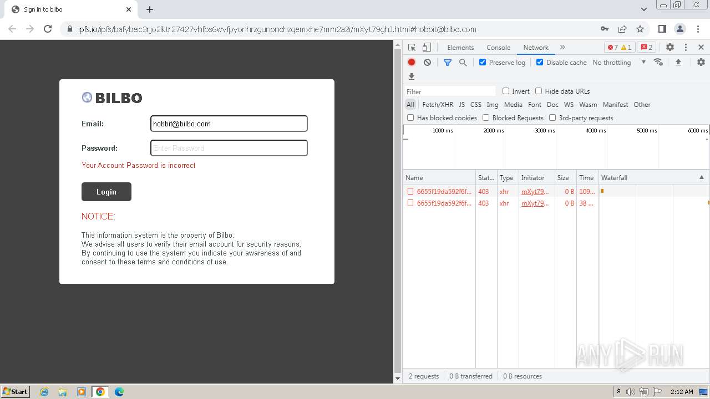Open network conditions wifi icon
Viewport: 710px width, 399px height.
[x=658, y=62]
